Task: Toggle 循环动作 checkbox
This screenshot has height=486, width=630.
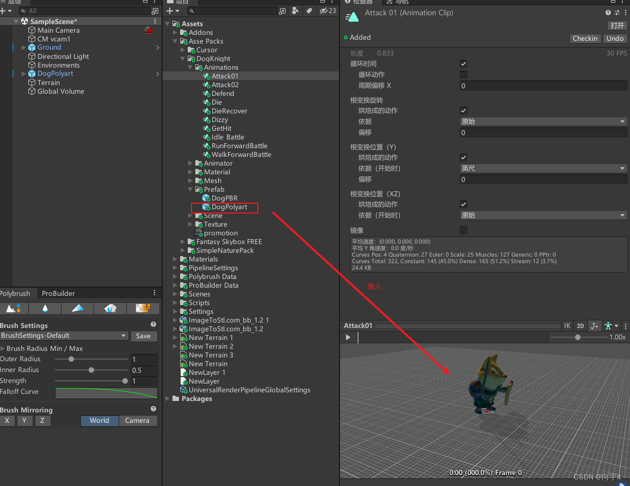Action: tap(463, 75)
